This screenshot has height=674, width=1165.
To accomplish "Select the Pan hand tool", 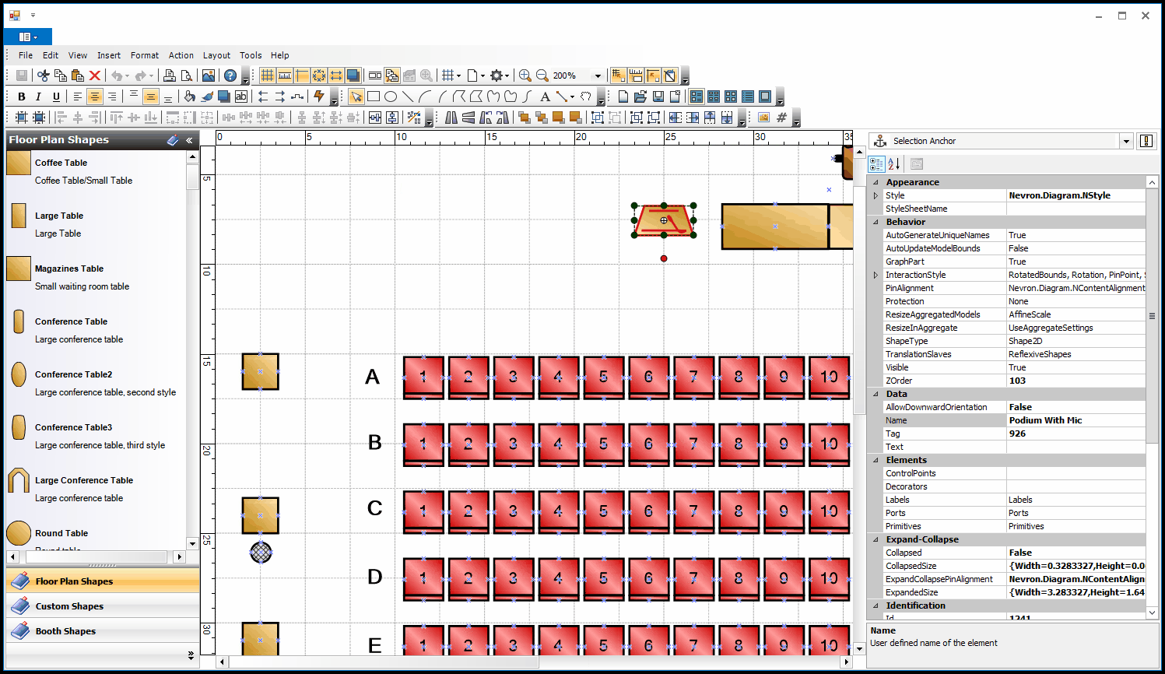I will click(x=586, y=97).
